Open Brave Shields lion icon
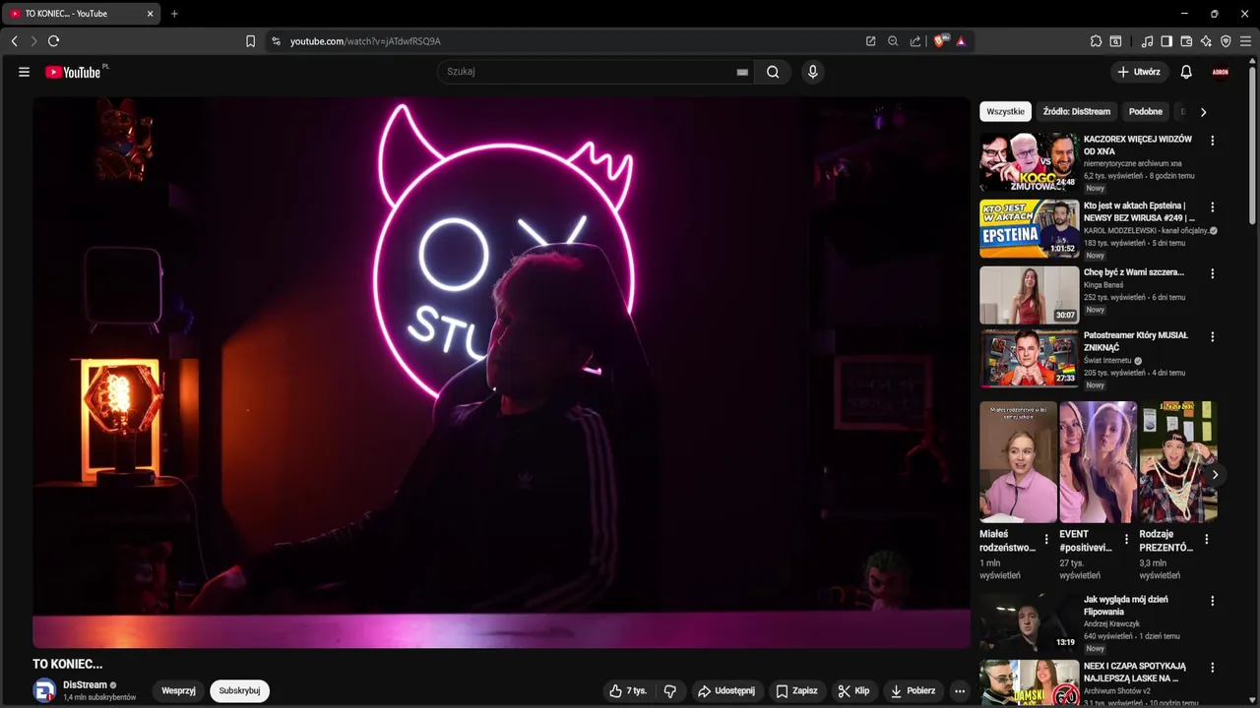 (x=940, y=41)
